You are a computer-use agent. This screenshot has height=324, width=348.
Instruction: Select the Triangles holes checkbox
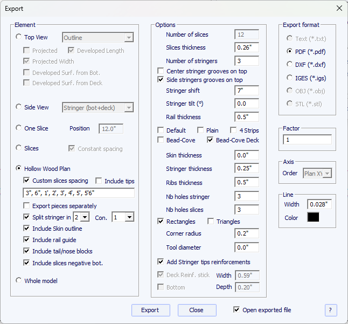point(211,222)
